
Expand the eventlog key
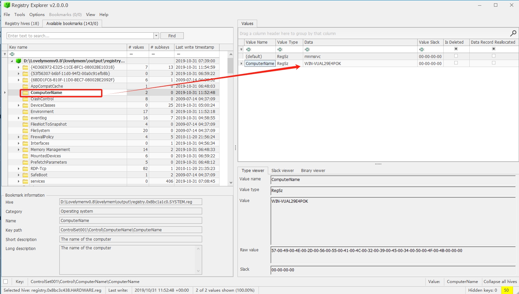(x=18, y=118)
